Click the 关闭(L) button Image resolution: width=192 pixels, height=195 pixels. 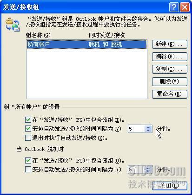pos(170,186)
